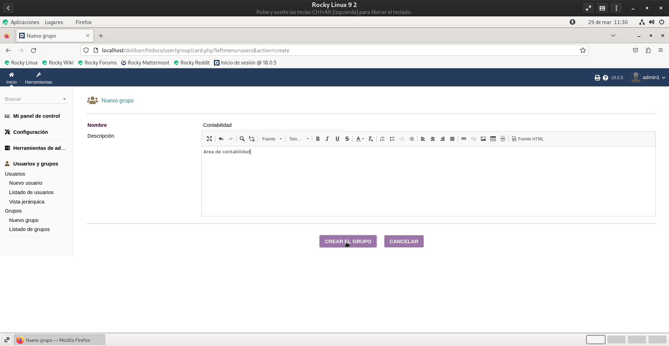Open the Tamaño size dropdown
The width and height of the screenshot is (669, 346).
click(299, 139)
